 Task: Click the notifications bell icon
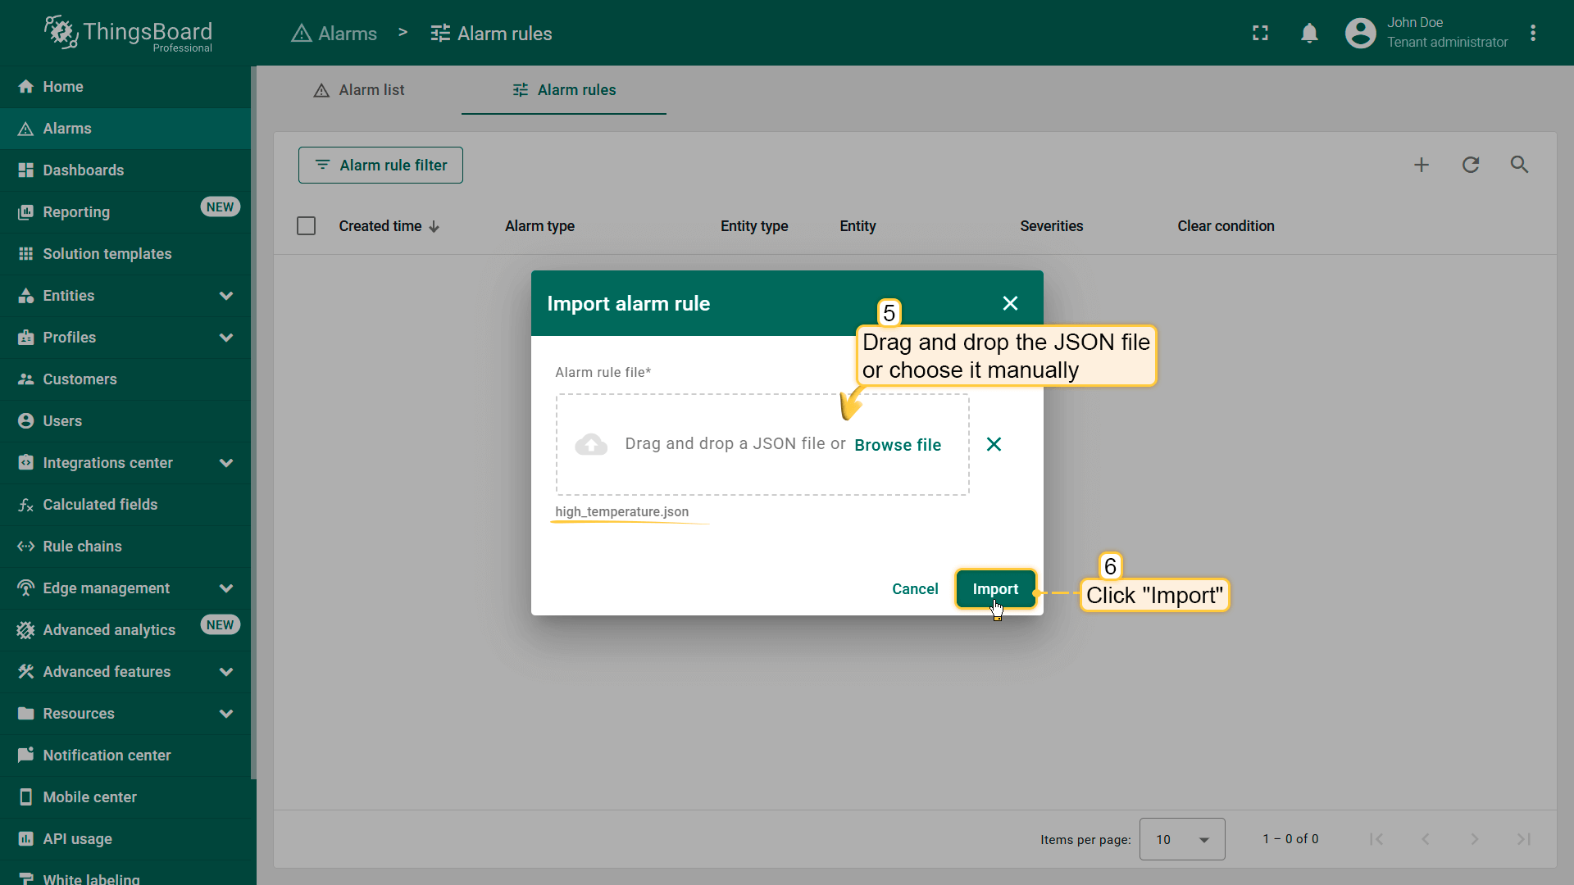pyautogui.click(x=1309, y=34)
